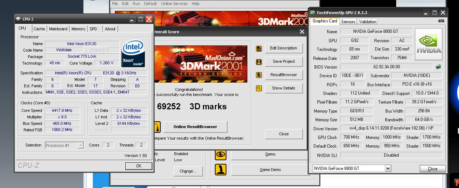This screenshot has height=188, width=459.
Task: Click the Intel Xeon logo in CPU-Z
Action: coord(133,53)
